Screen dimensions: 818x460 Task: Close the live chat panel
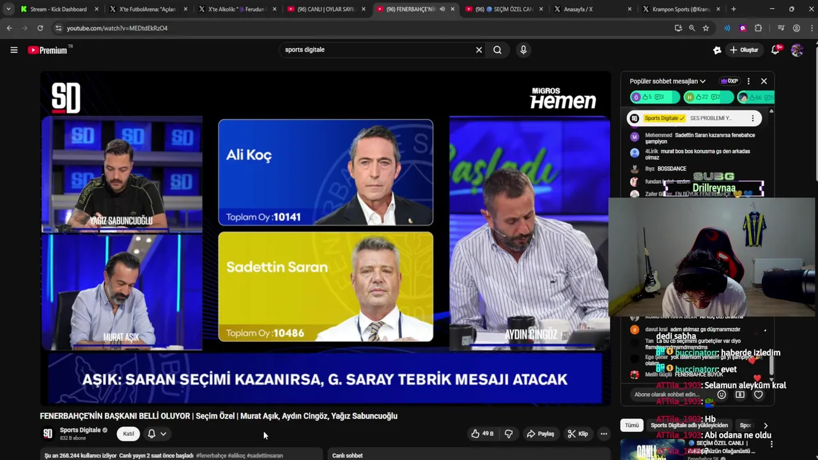coord(764,81)
